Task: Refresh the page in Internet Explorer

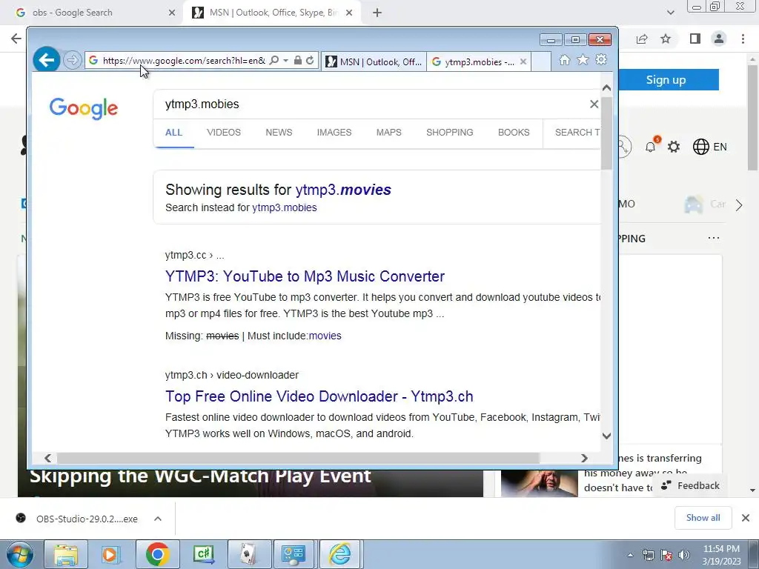Action: [310, 61]
